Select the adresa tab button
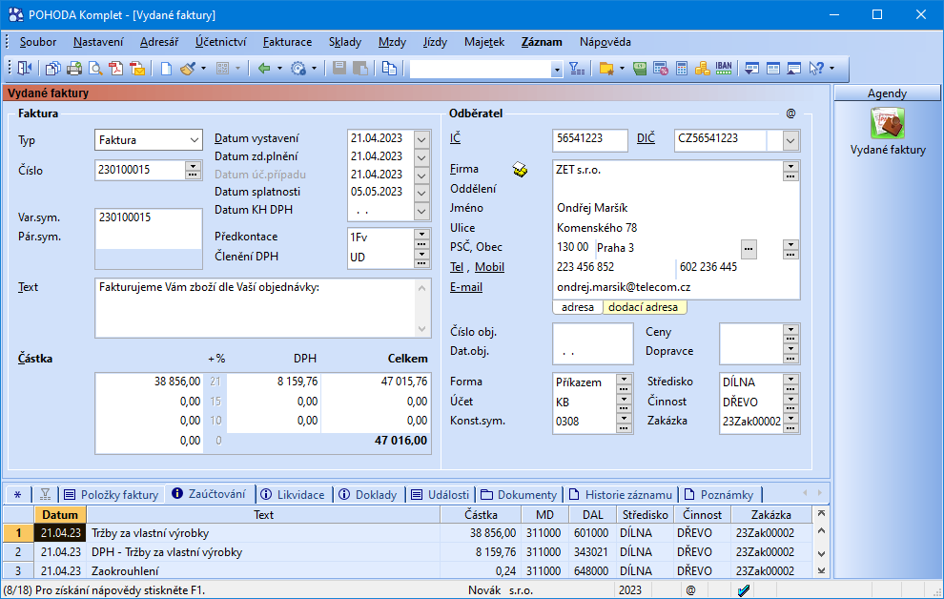Image resolution: width=944 pixels, height=599 pixels. (577, 307)
